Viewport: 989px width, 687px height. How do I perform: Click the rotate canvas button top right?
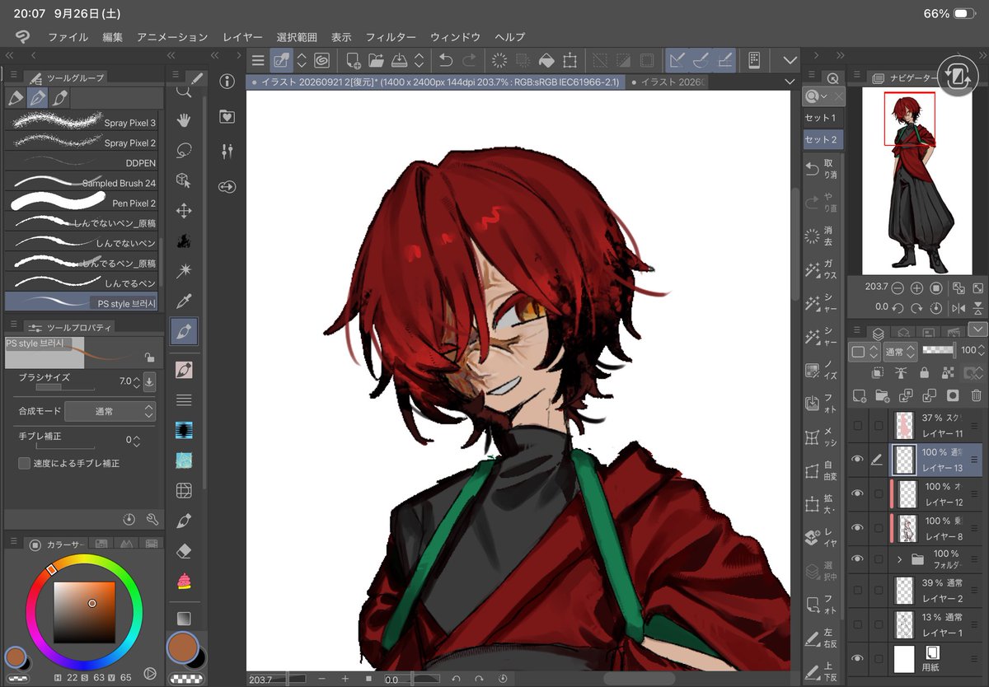coord(958,77)
